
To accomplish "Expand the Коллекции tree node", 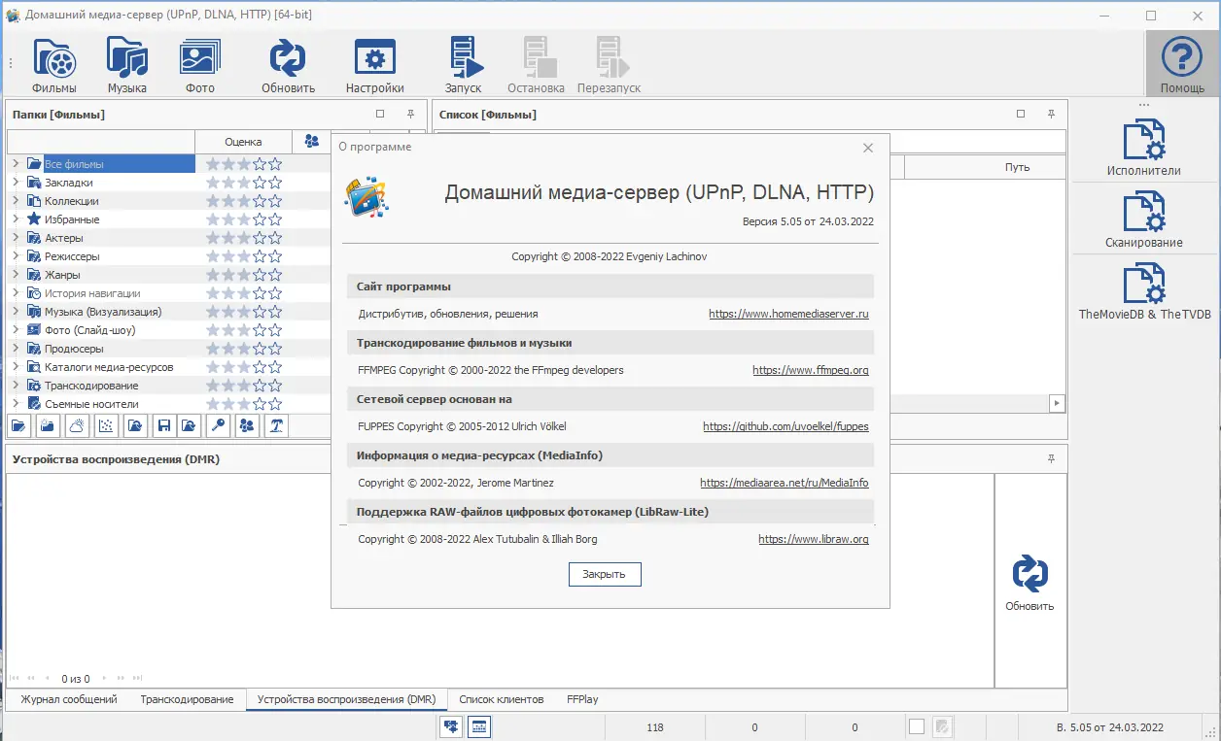I will coord(16,201).
